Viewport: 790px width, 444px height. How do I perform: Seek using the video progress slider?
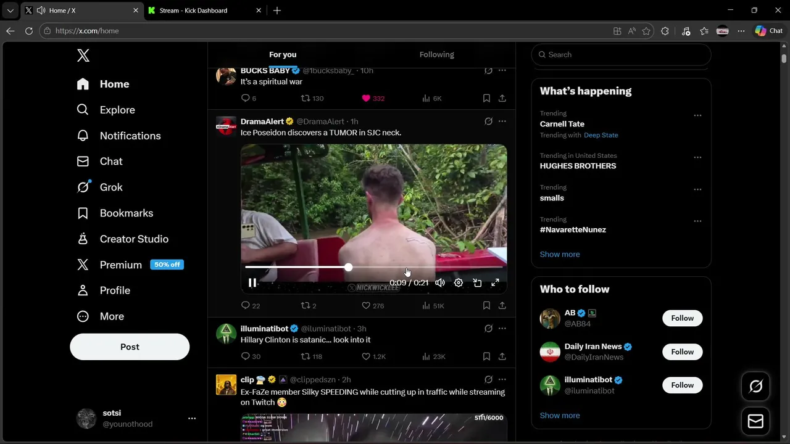click(374, 267)
